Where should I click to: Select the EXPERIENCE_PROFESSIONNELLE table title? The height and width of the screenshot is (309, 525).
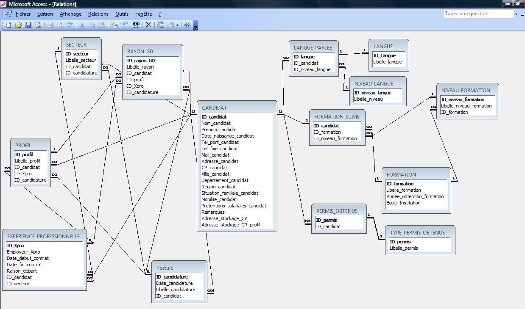(x=43, y=237)
